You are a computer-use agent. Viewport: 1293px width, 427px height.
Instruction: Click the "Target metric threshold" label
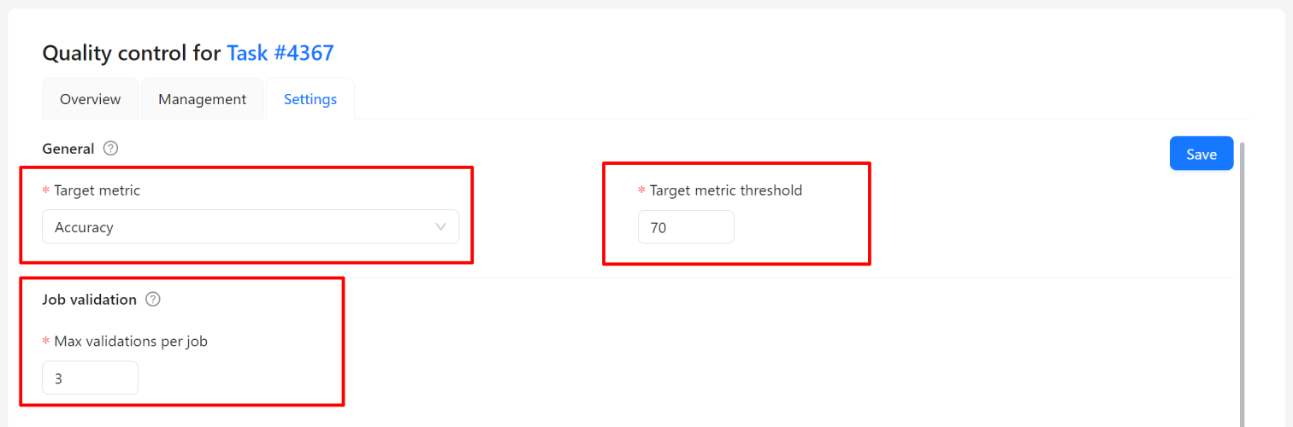tap(725, 190)
